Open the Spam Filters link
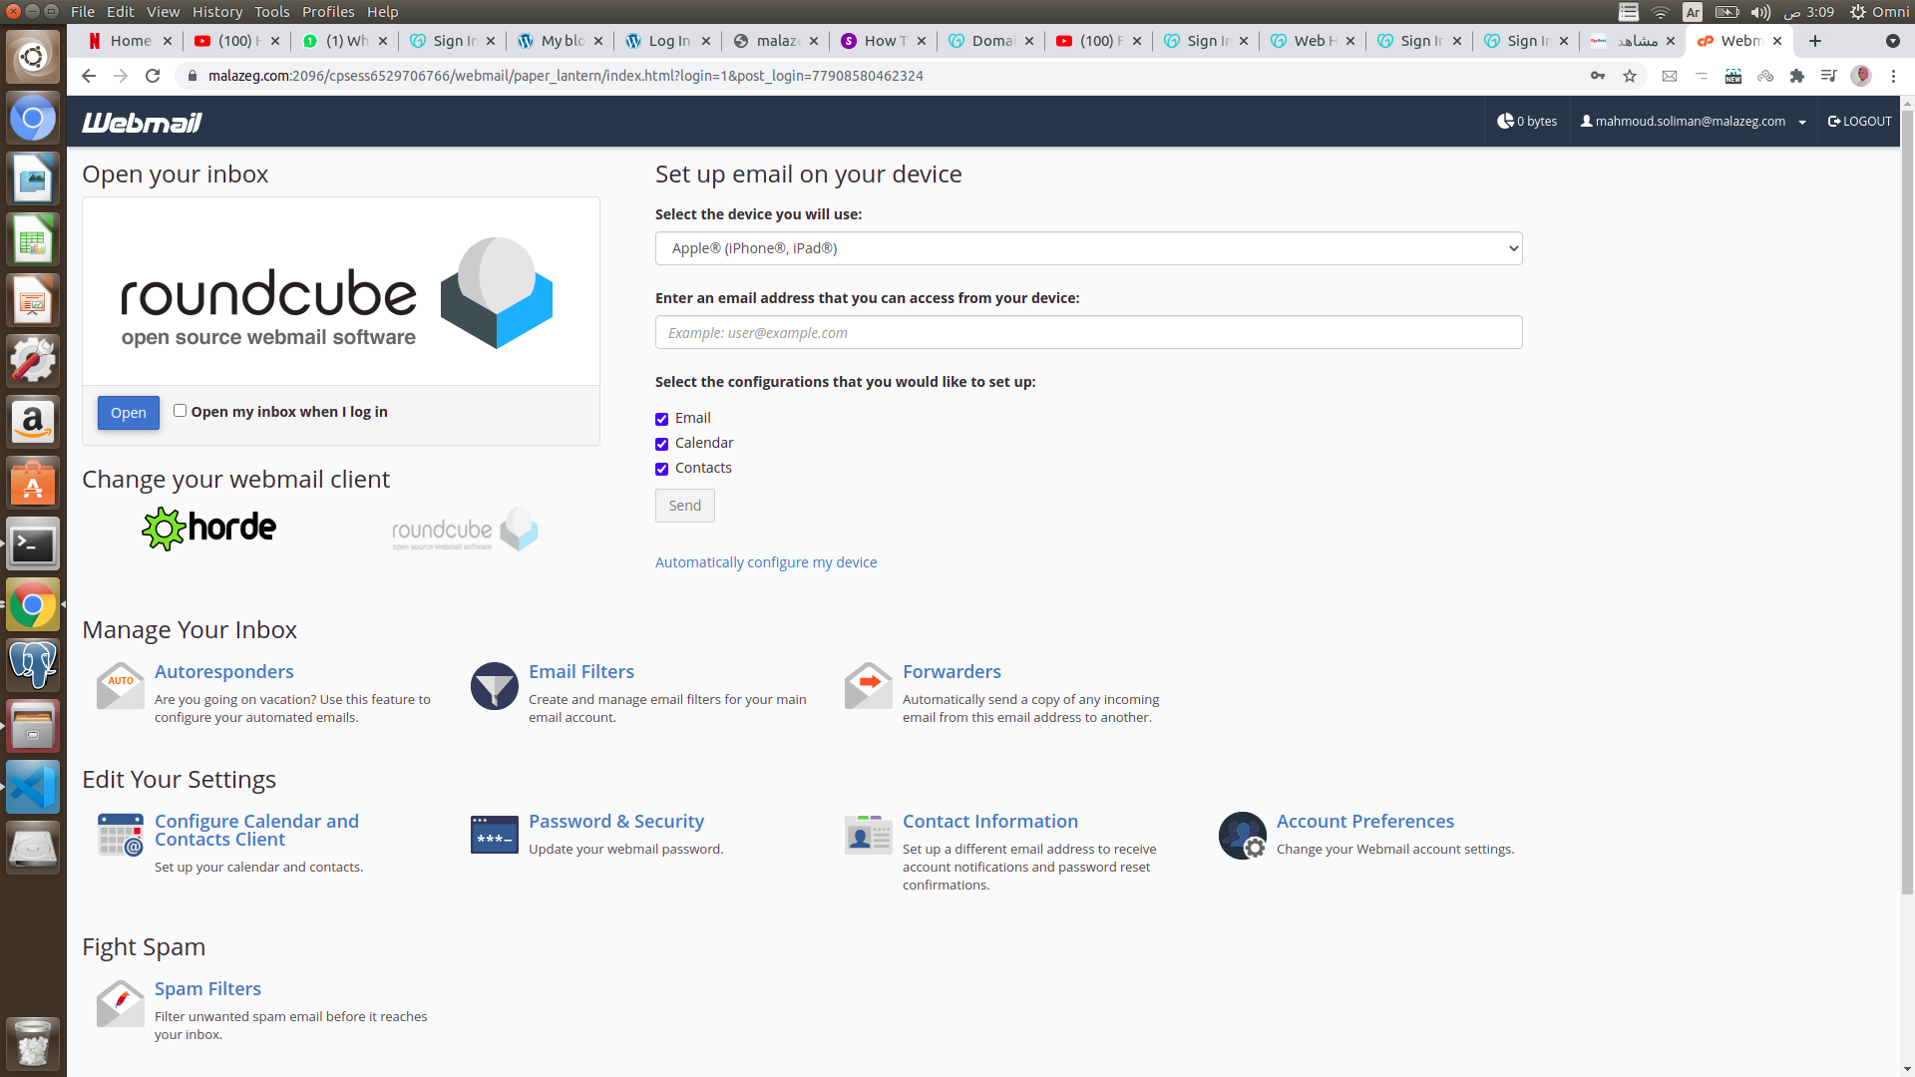This screenshot has height=1077, width=1915. [207, 988]
